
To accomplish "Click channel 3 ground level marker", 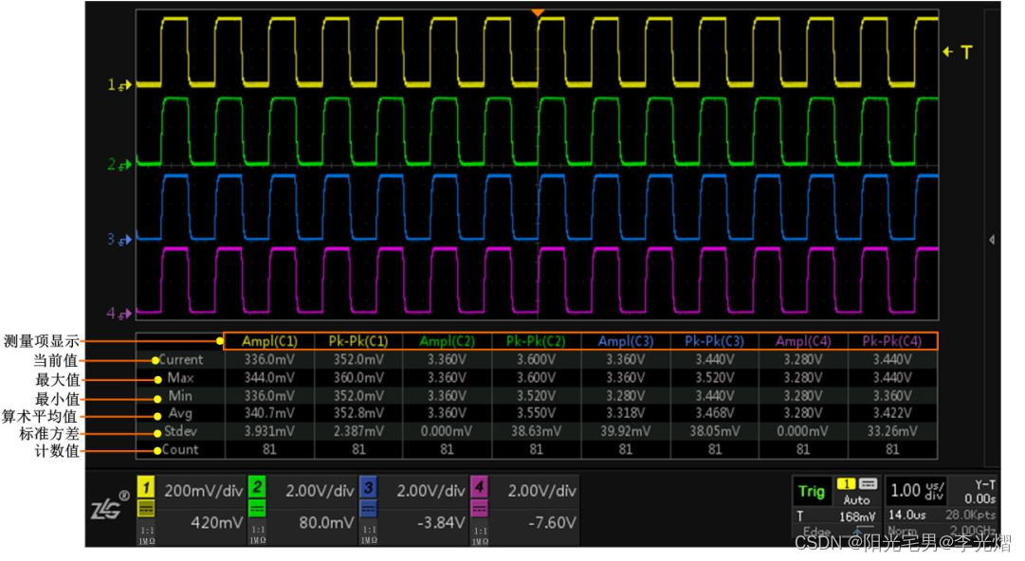I will pos(119,240).
